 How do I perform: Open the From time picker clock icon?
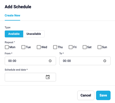point(50,61)
